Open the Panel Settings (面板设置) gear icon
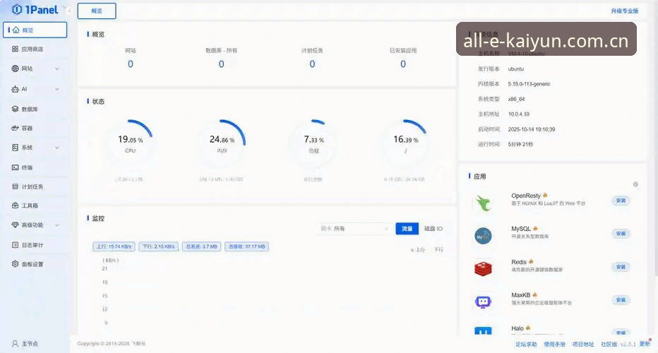This screenshot has height=353, width=658. point(15,263)
